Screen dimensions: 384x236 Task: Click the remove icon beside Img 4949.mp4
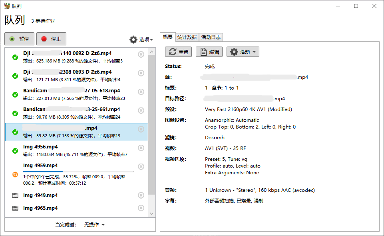point(141,195)
